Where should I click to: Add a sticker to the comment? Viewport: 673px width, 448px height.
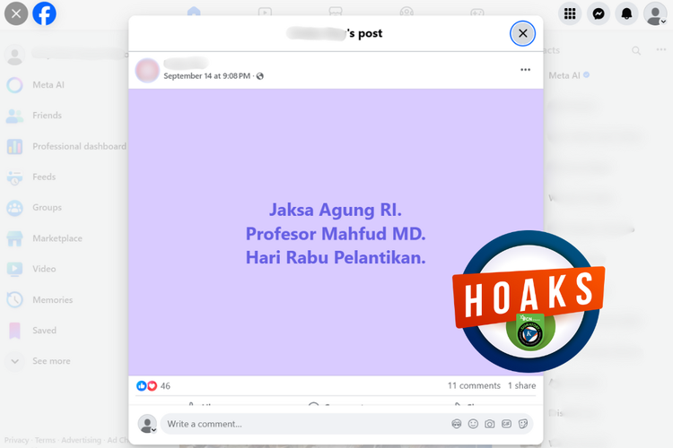click(x=523, y=424)
